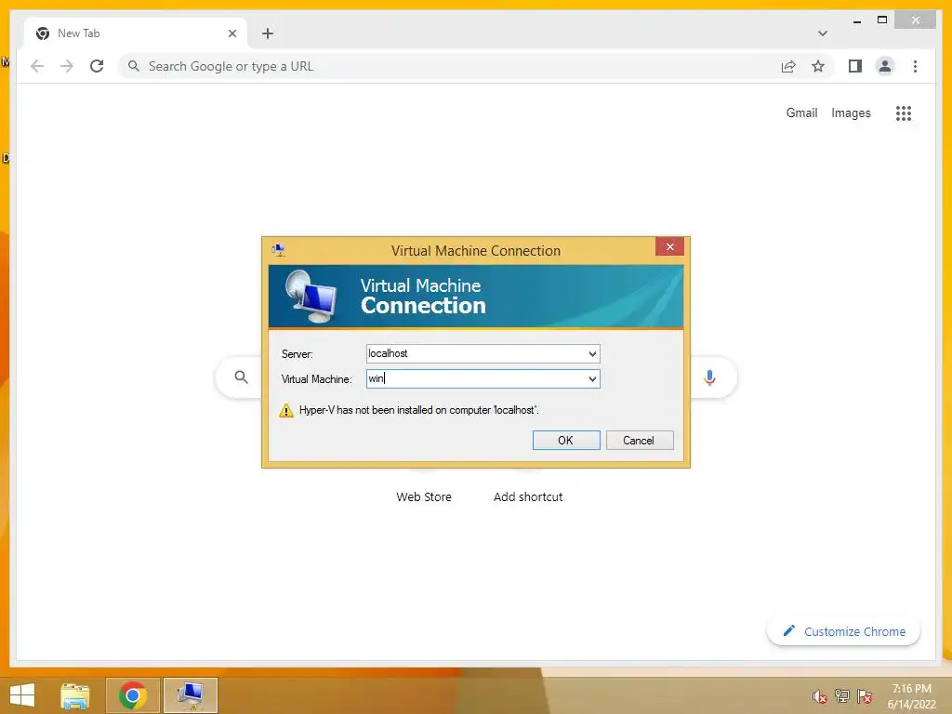The height and width of the screenshot is (714, 952).
Task: Open the Action Center flag icon
Action: click(865, 695)
